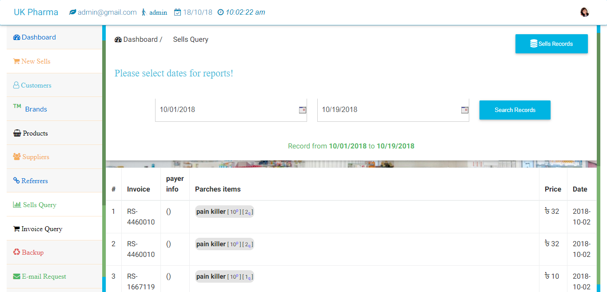Click the Customers person icon in sidebar

tap(16, 85)
